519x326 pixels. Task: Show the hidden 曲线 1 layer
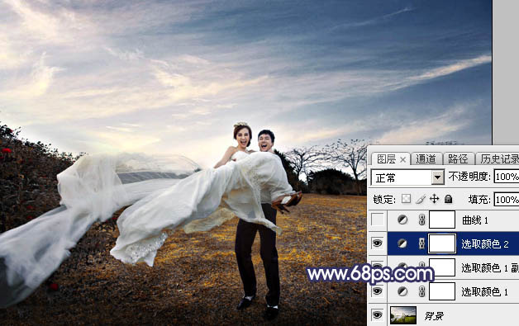click(378, 220)
